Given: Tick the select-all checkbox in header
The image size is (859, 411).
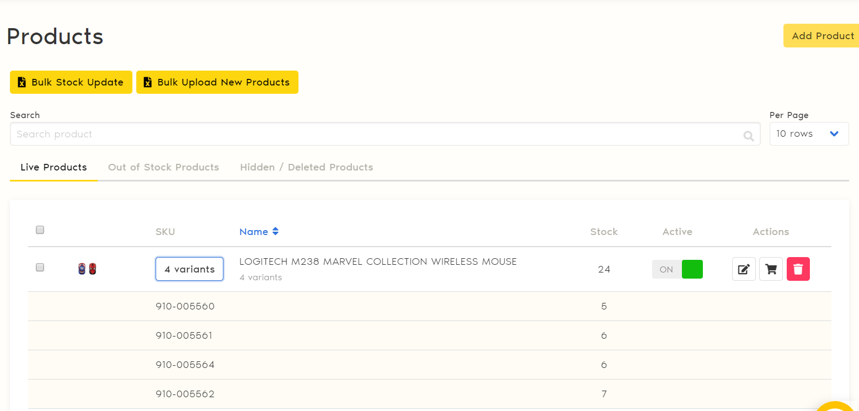Looking at the screenshot, I should 40,230.
